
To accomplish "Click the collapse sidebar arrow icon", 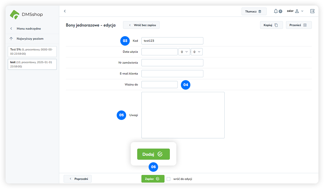I will 65,11.
